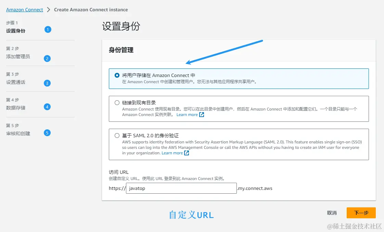
Task: Click SAML description paragraph starting AWS supports identity federation
Action: (242, 147)
